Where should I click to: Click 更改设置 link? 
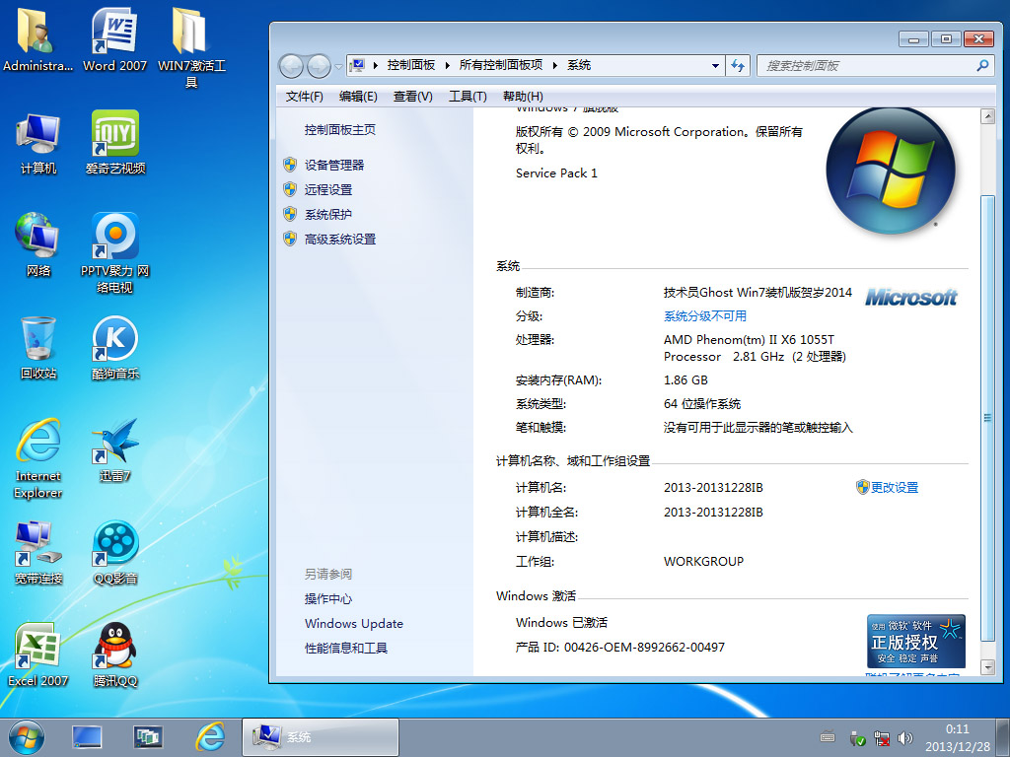point(895,487)
